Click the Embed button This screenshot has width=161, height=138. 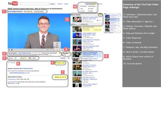[x=63, y=58]
